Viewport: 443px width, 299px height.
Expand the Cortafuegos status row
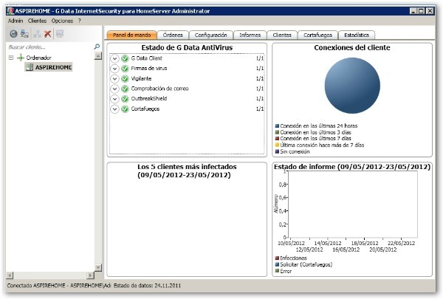[114, 109]
